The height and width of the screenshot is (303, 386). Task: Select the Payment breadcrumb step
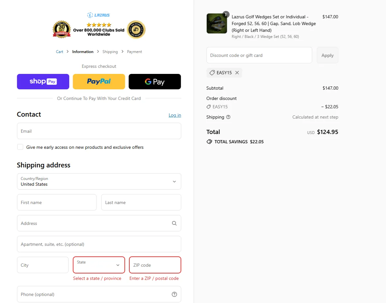134,52
